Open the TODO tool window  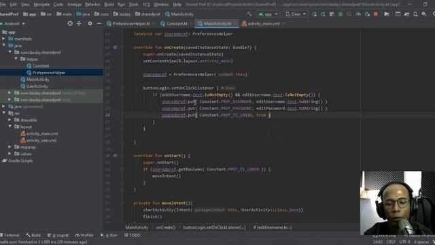pos(132,235)
